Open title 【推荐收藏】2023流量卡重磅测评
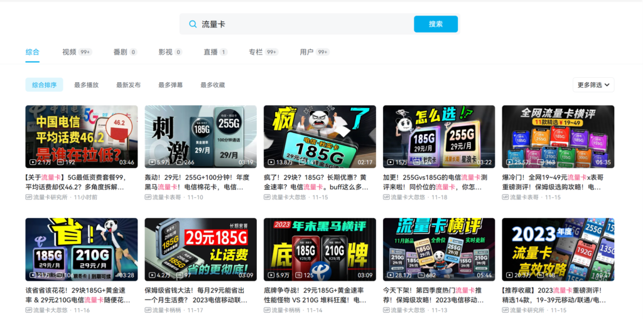The image size is (643, 319). (554, 295)
